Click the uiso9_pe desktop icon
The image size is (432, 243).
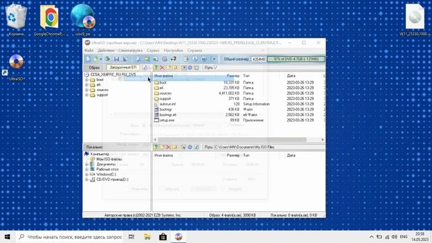click(82, 20)
